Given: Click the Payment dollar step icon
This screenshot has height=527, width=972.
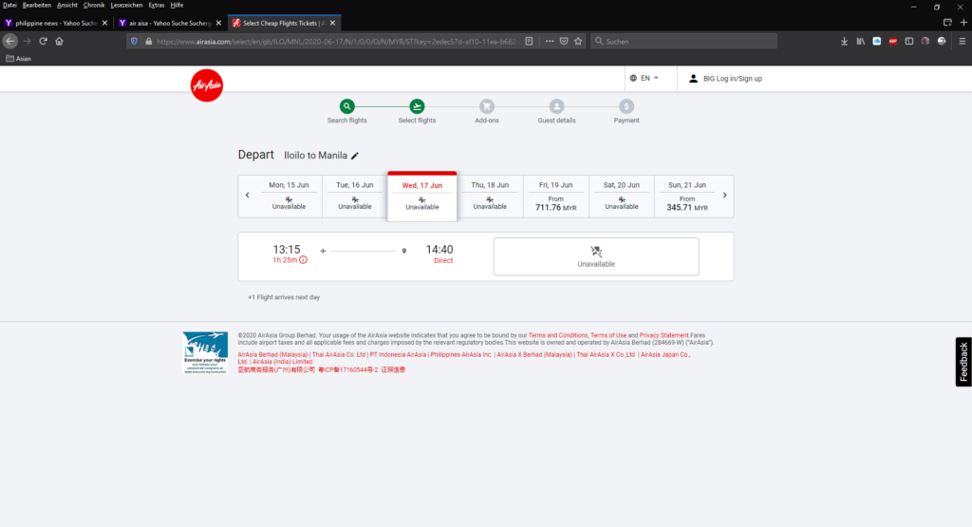Looking at the screenshot, I should pyautogui.click(x=626, y=106).
